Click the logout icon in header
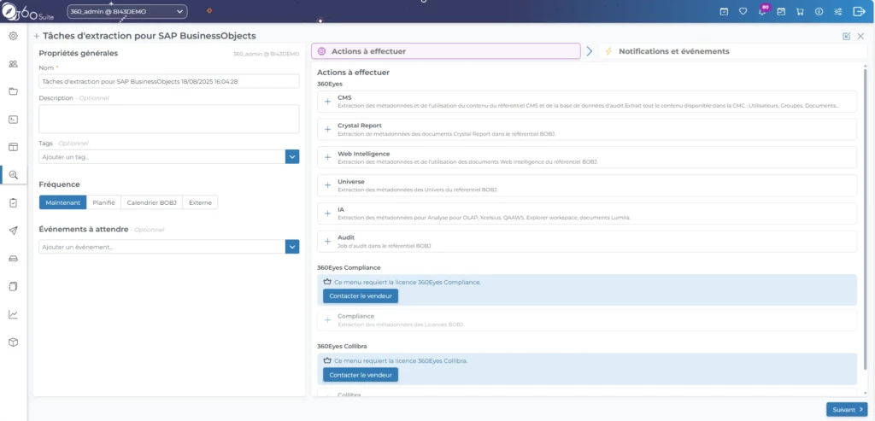The width and height of the screenshot is (875, 421). point(859,12)
